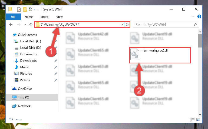Switch to the View tab
The image size is (208, 129).
click(60, 17)
